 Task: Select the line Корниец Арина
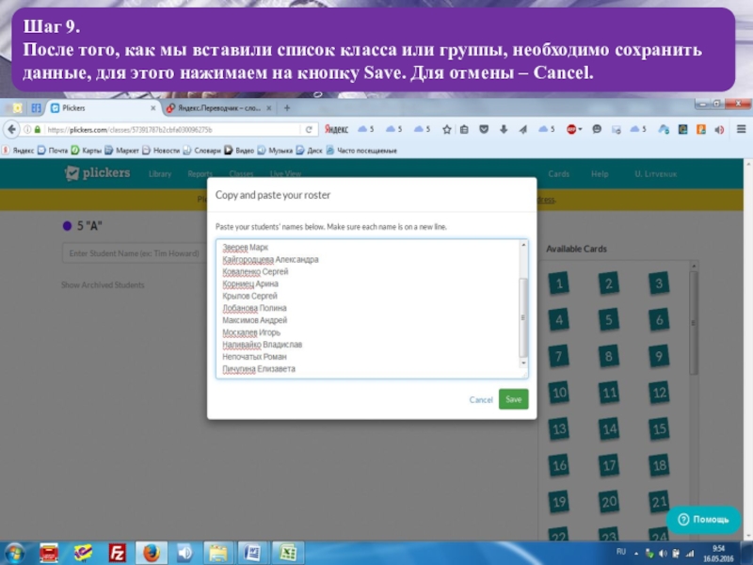[x=250, y=283]
